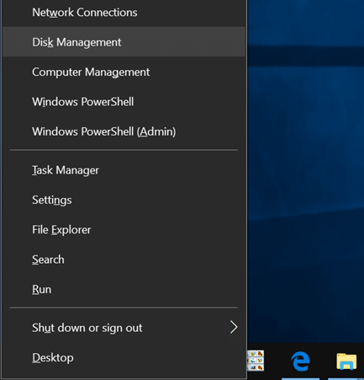
Task: Open Settings from the Win+X menu
Action: pyautogui.click(x=124, y=200)
